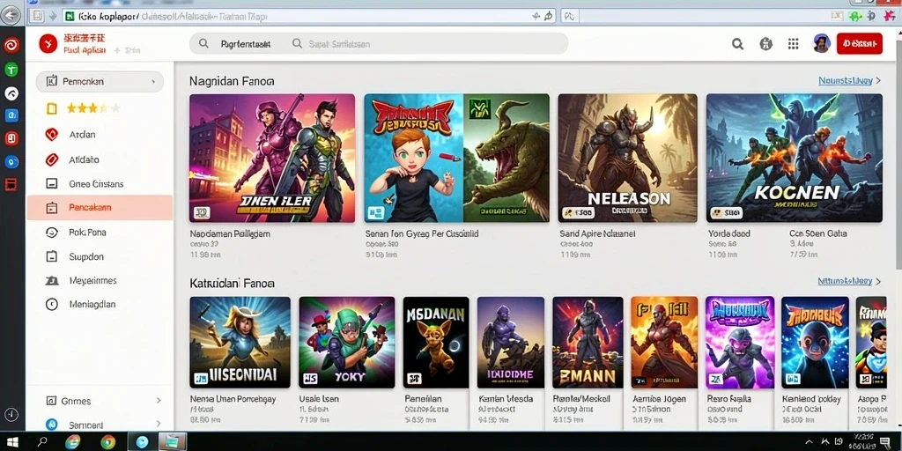
Task: Click the Sarid Apire Ndaanel title text
Action: [598, 234]
